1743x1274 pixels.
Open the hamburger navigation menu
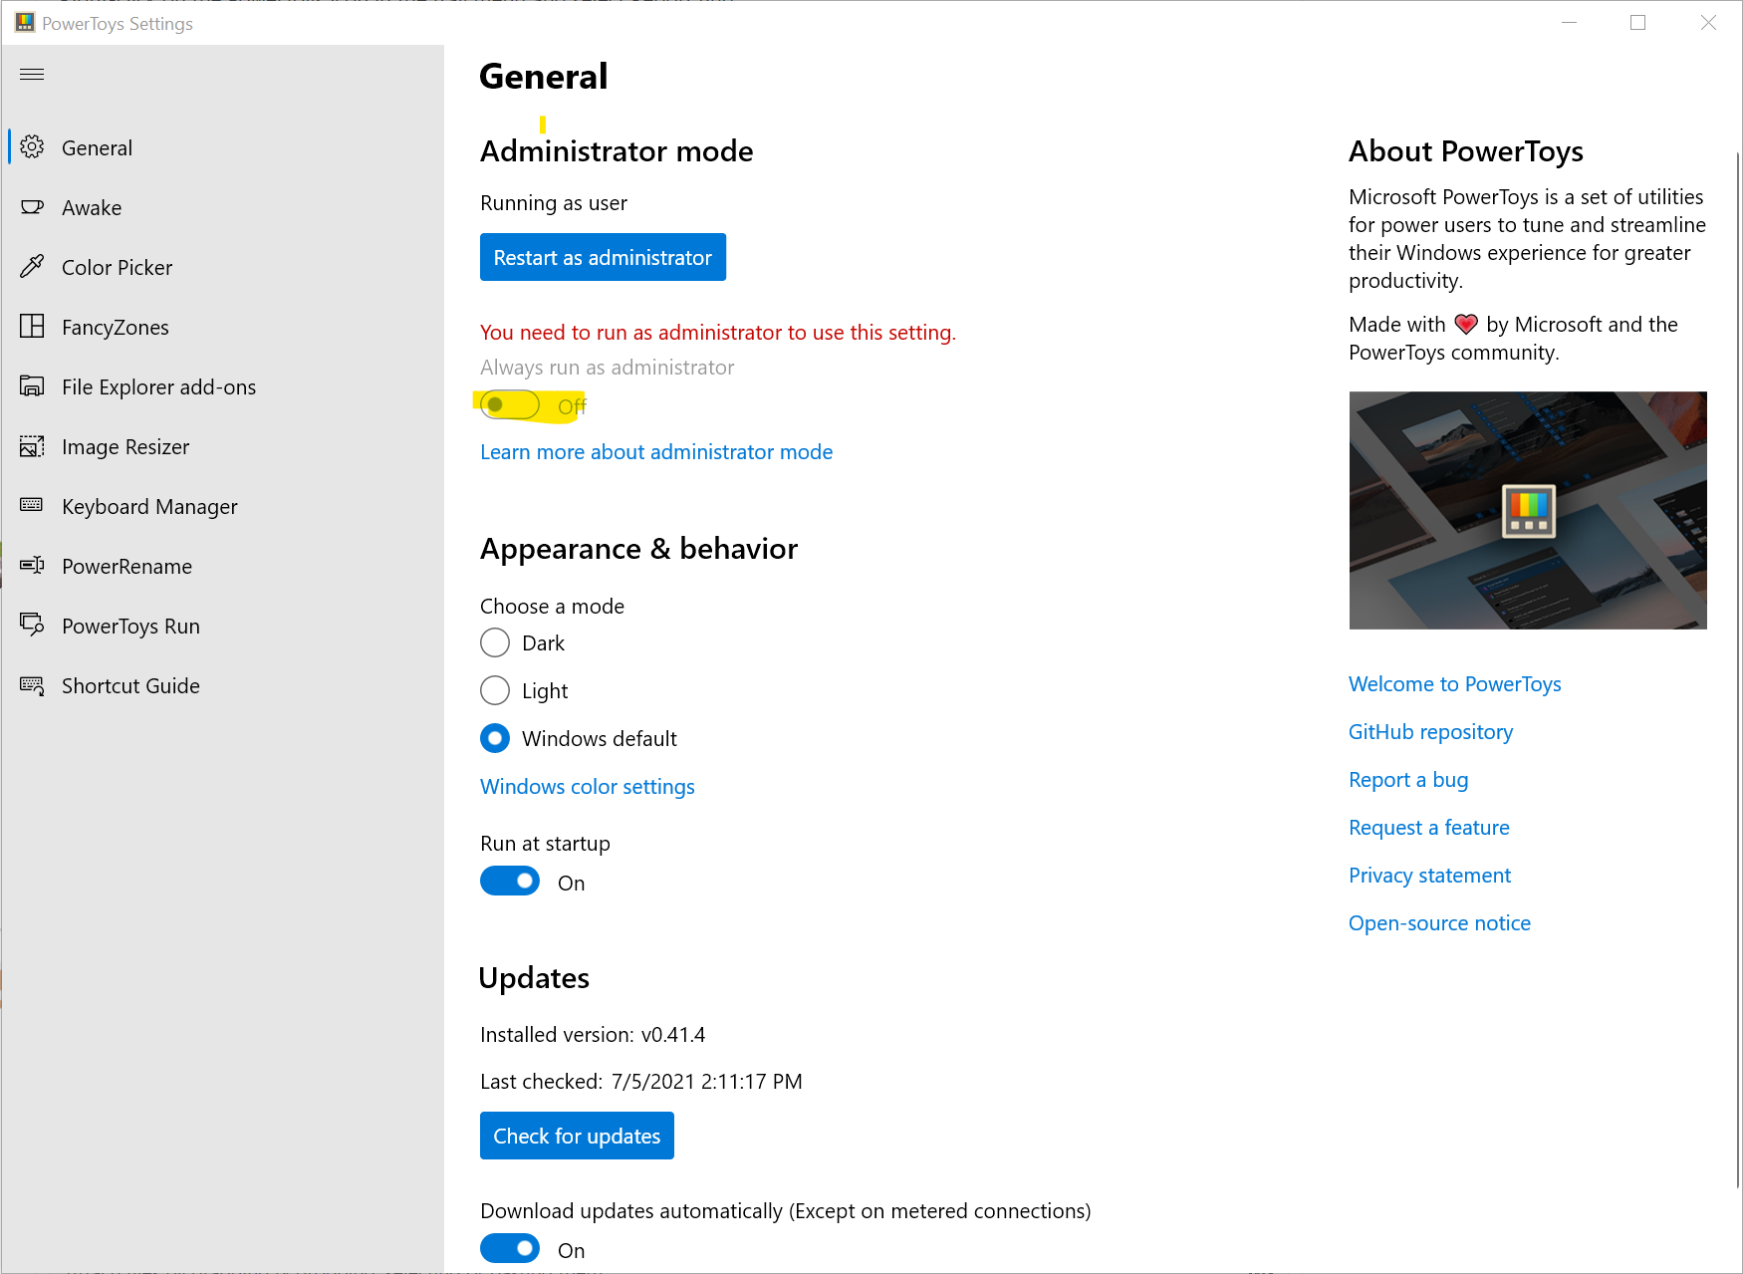point(32,74)
